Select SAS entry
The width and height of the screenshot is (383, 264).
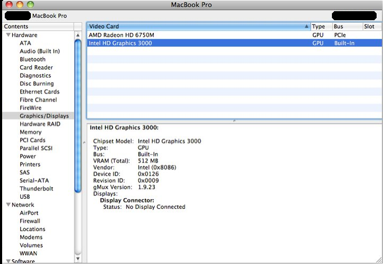click(x=24, y=172)
